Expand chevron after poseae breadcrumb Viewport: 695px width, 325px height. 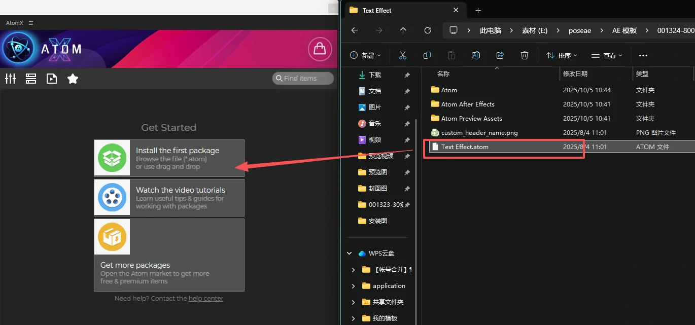click(x=602, y=30)
